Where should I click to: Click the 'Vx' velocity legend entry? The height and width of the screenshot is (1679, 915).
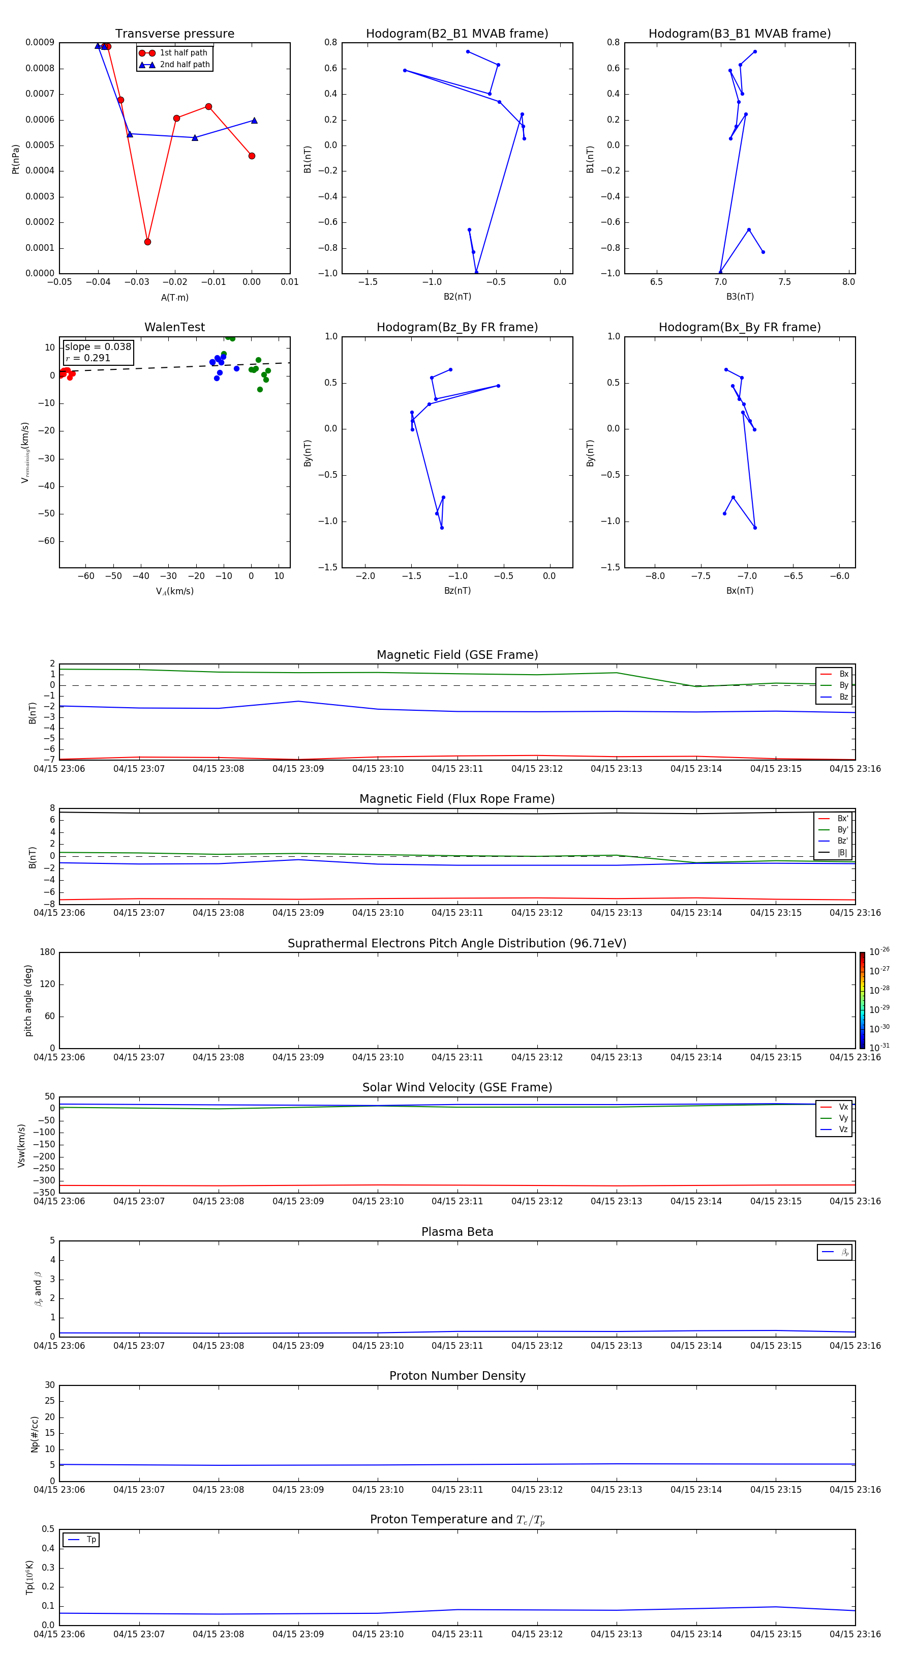click(x=834, y=1108)
